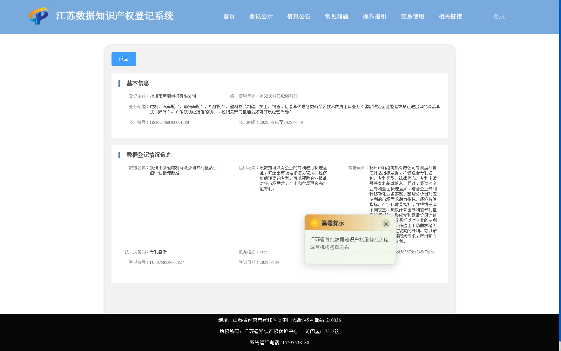Image resolution: width=561 pixels, height=351 pixels.
Task: Select 数据格式 value excel
Action: coord(264,252)
